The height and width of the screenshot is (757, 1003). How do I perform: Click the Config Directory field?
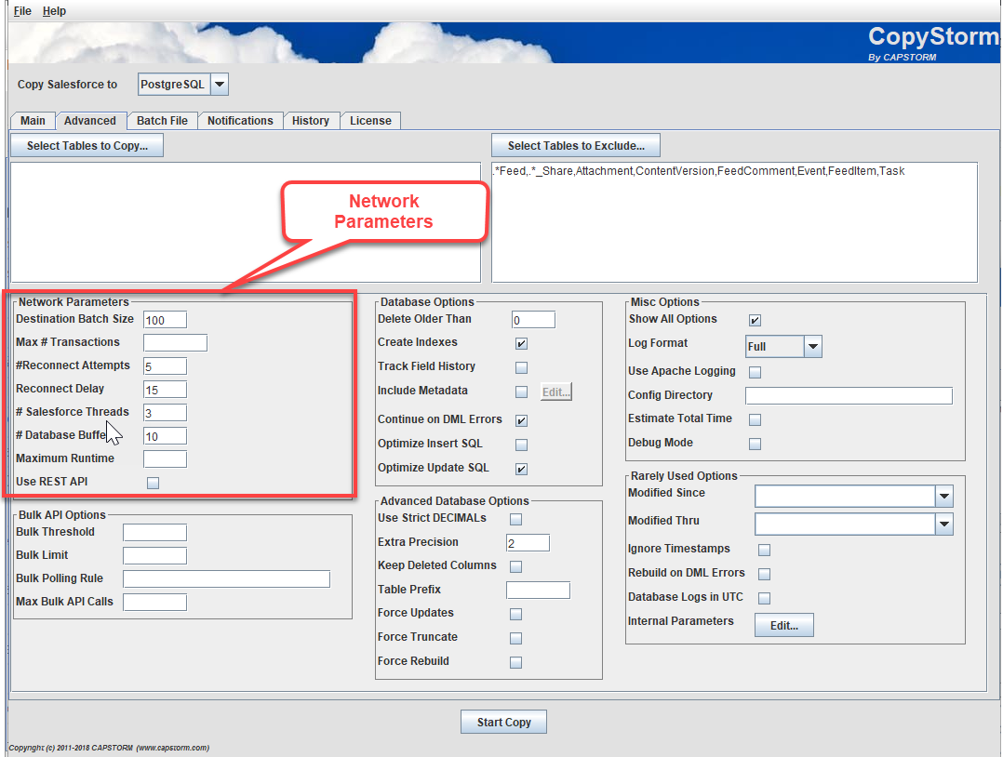(x=849, y=396)
